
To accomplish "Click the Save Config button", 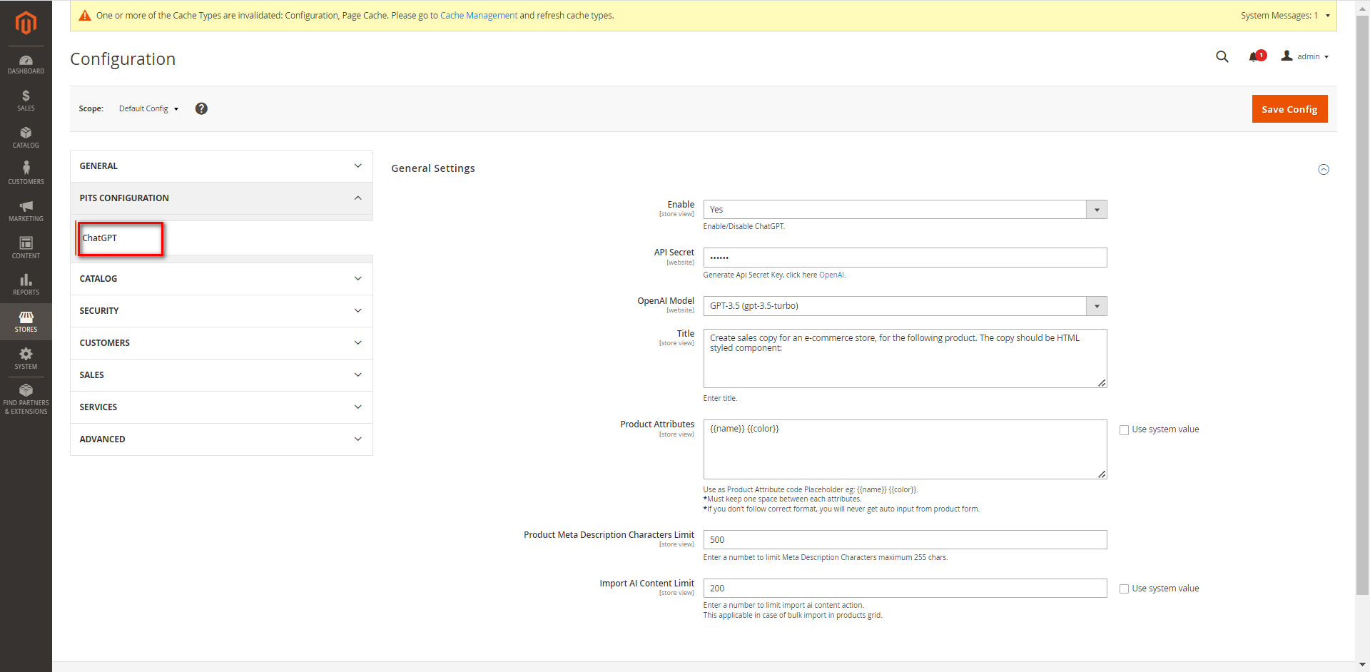I will tap(1289, 109).
